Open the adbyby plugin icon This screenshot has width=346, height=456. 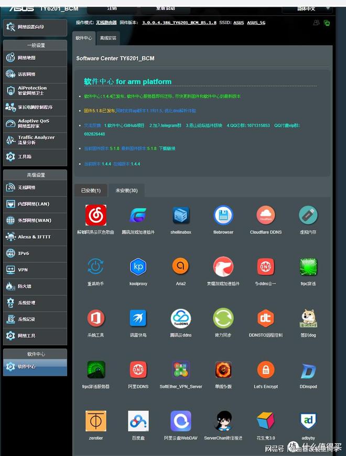click(x=308, y=421)
